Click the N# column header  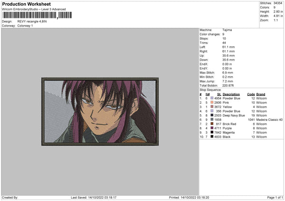coord(208,94)
